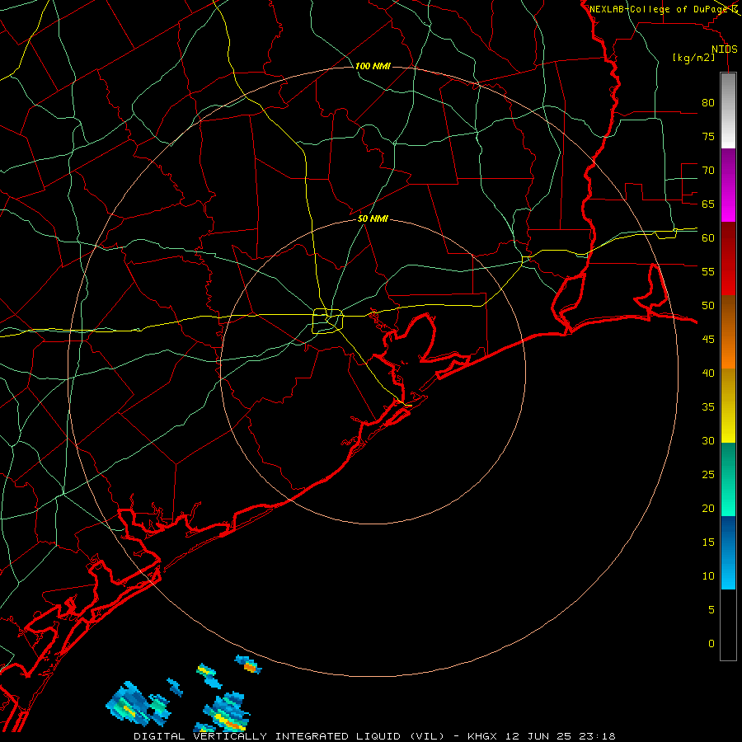Image resolution: width=742 pixels, height=742 pixels.
Task: Pick the red segment of the color bar
Action: point(728,259)
